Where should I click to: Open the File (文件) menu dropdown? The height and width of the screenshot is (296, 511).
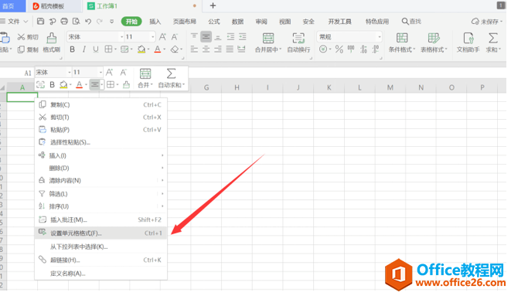14,22
